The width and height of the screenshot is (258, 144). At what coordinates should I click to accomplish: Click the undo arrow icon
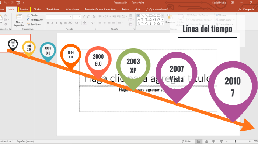[5, 3]
